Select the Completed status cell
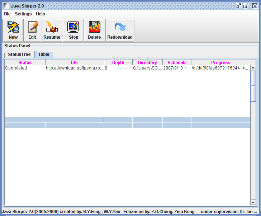The height and width of the screenshot is (216, 261). coord(25,68)
